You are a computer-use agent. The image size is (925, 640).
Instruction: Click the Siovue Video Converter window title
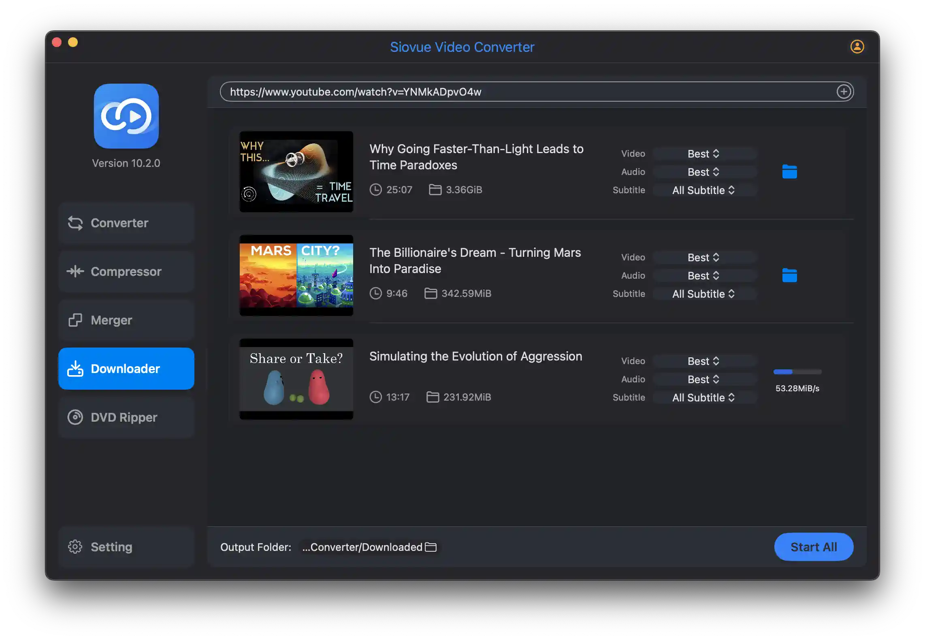462,47
